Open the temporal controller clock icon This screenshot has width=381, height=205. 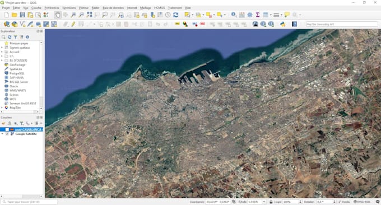point(168,15)
